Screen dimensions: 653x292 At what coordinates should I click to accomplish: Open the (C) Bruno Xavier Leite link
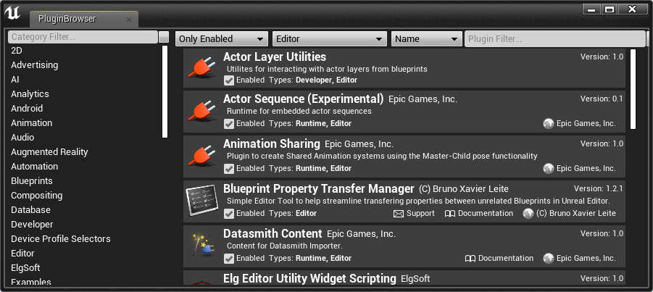click(575, 213)
